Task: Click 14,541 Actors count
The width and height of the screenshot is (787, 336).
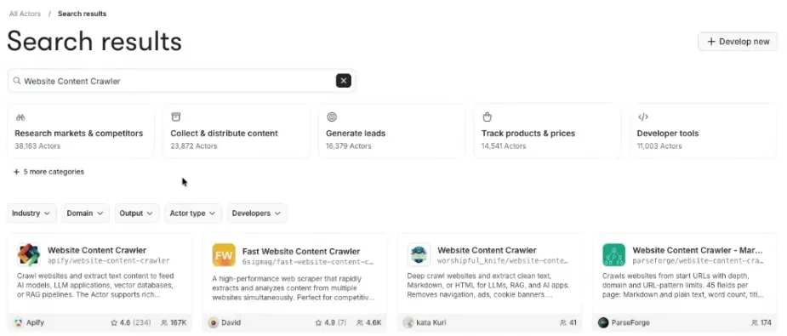Action: [x=504, y=146]
